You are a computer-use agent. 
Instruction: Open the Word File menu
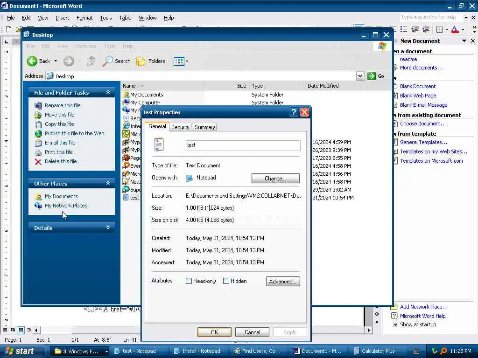pos(11,18)
